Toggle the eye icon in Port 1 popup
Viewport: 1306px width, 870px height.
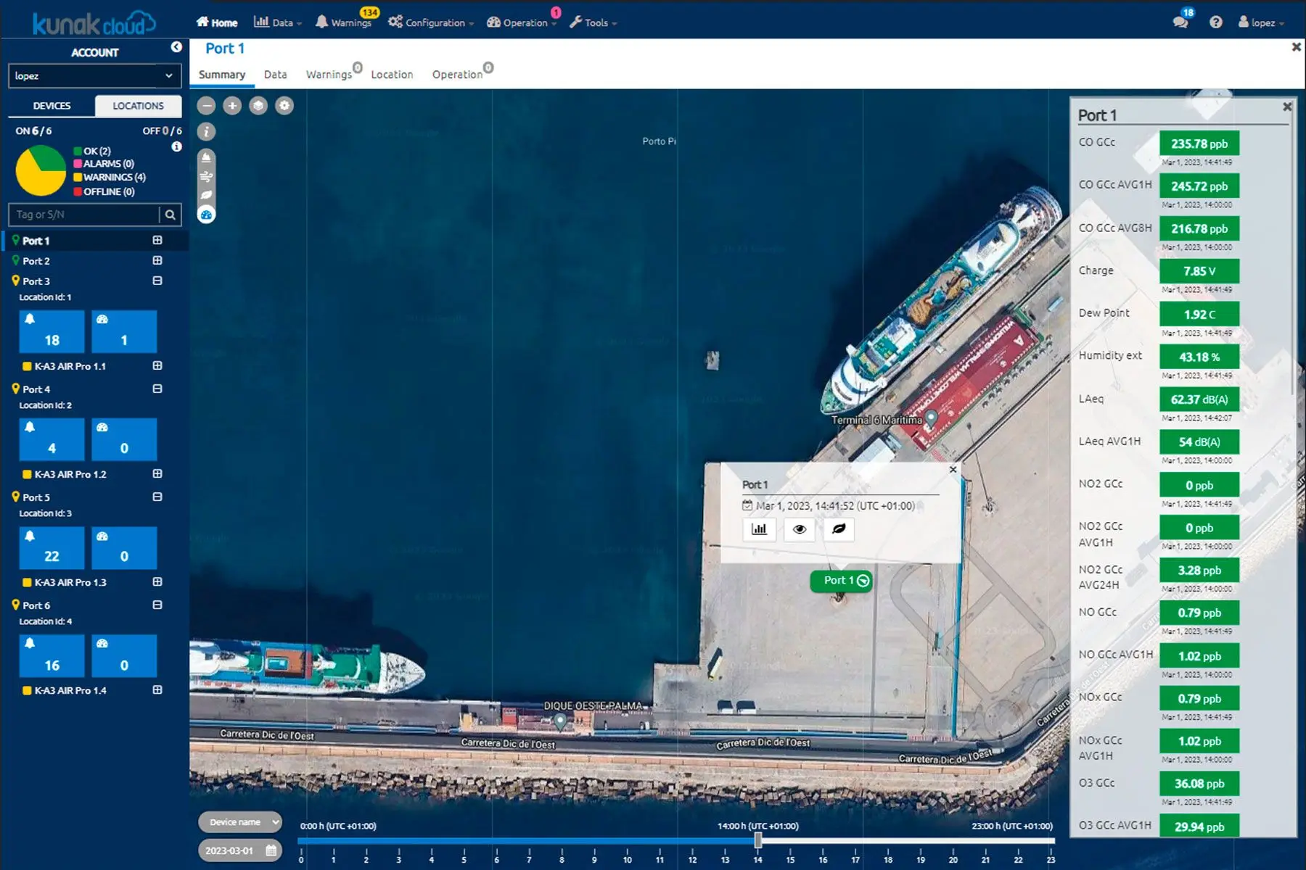point(800,529)
